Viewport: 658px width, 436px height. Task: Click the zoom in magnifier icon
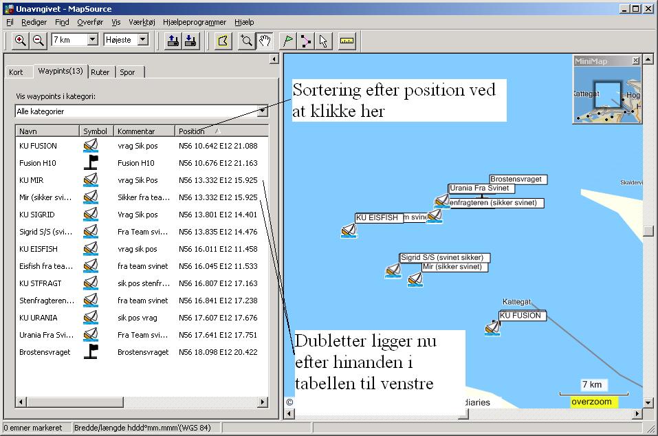point(20,41)
